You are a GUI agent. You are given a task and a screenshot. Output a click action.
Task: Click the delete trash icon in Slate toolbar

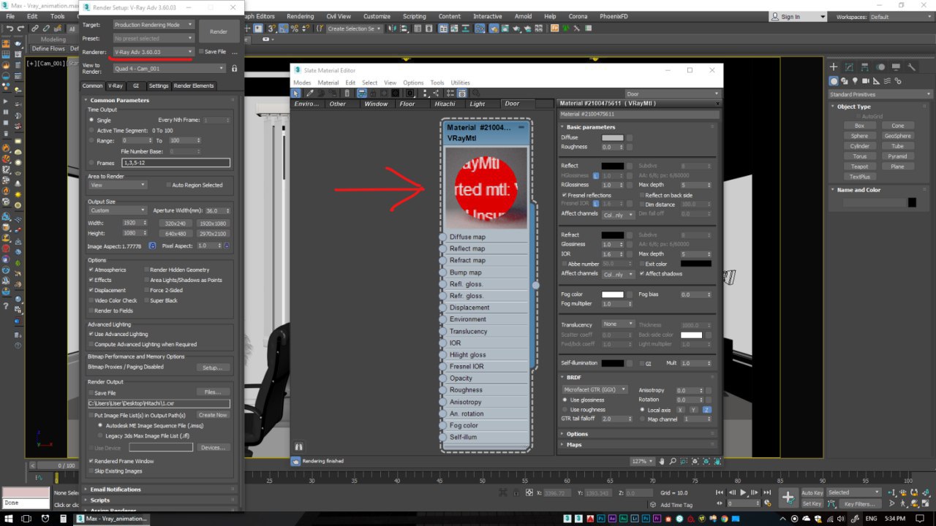click(x=347, y=94)
